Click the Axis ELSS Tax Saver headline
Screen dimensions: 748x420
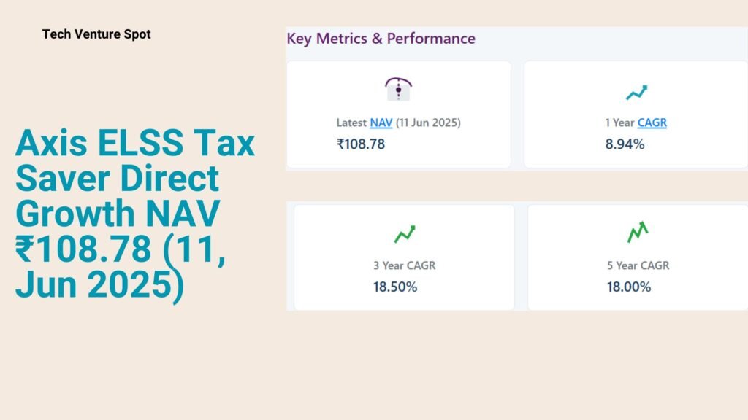tap(135, 214)
